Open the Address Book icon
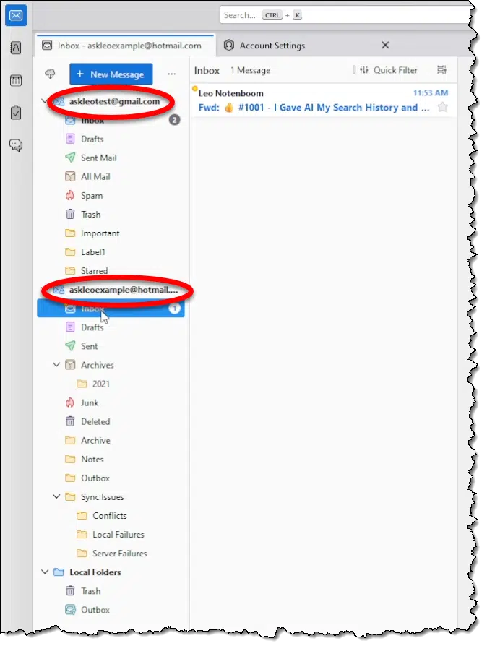 click(16, 48)
